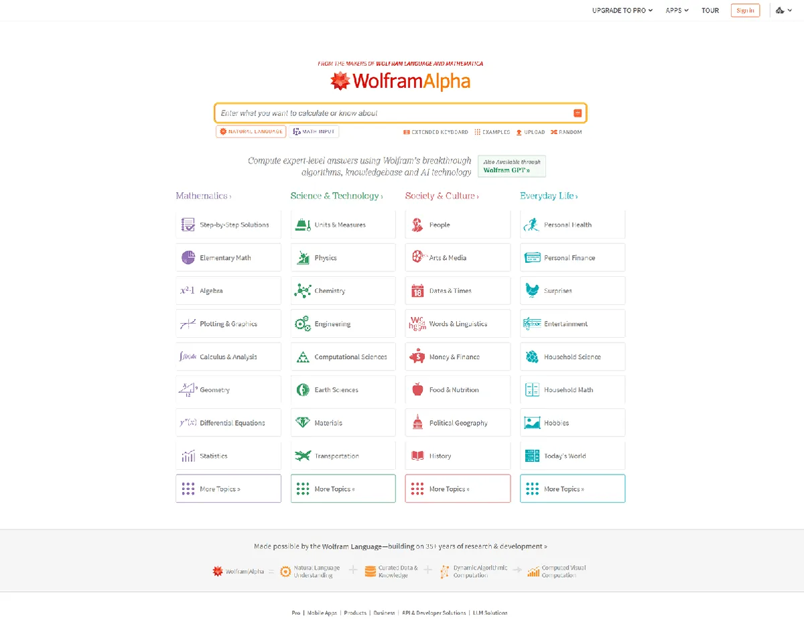The height and width of the screenshot is (620, 804).
Task: Click the Sign in button
Action: 745,11
